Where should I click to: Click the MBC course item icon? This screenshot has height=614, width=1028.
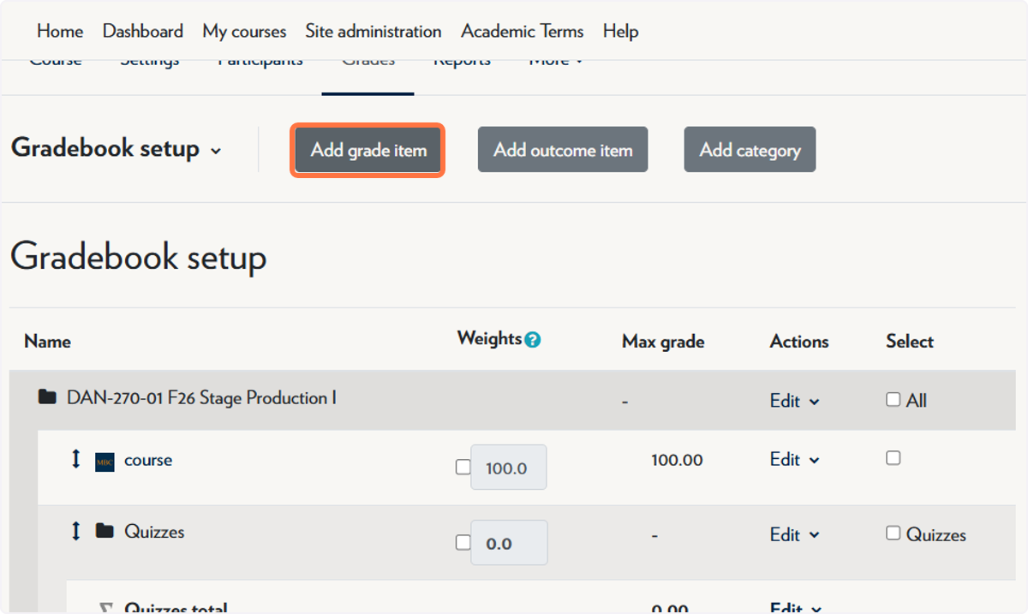(x=105, y=462)
